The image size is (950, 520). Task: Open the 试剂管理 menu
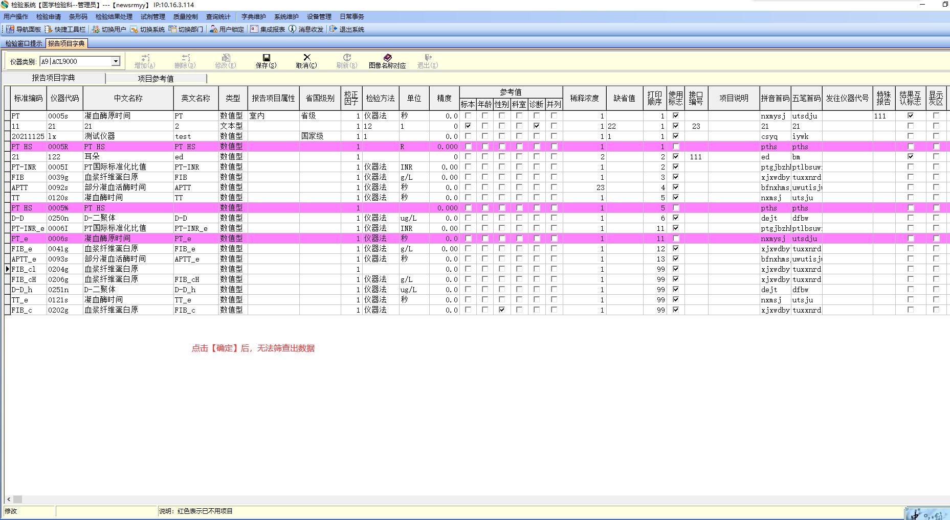pos(152,17)
